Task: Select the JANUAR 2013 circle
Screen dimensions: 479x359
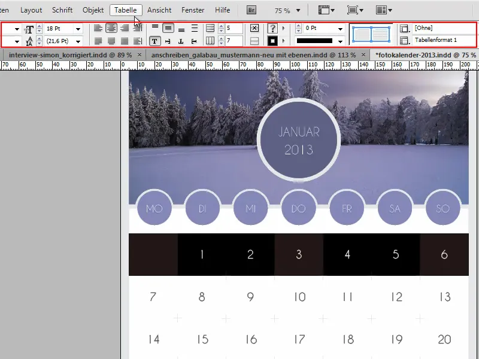Action: click(299, 140)
